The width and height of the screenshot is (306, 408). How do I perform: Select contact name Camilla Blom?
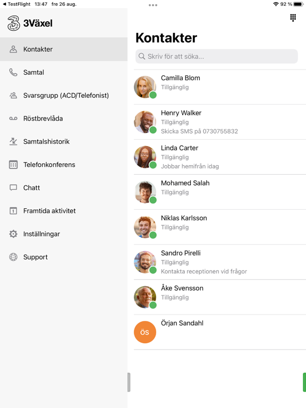pos(180,78)
